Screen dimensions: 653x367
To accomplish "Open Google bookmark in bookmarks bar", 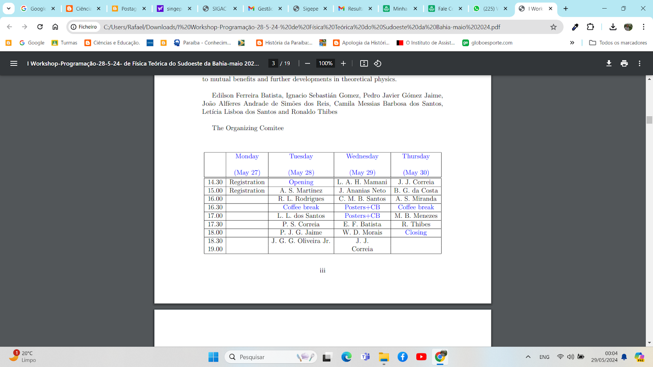I will 32,42.
